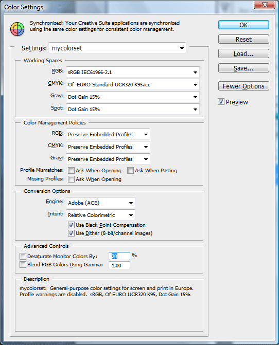Enable Missing Profiles Ask When Opening

pos(71,179)
